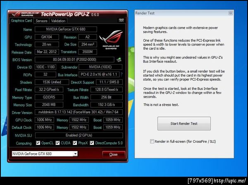Click the Device ID field 10DE - 1180
Image resolution: width=248 pixels, height=185 pixels.
45,67
